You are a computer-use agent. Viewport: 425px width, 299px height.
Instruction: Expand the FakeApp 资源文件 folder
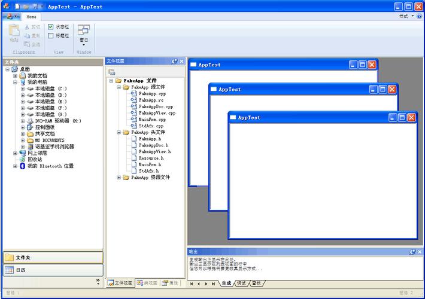(119, 178)
